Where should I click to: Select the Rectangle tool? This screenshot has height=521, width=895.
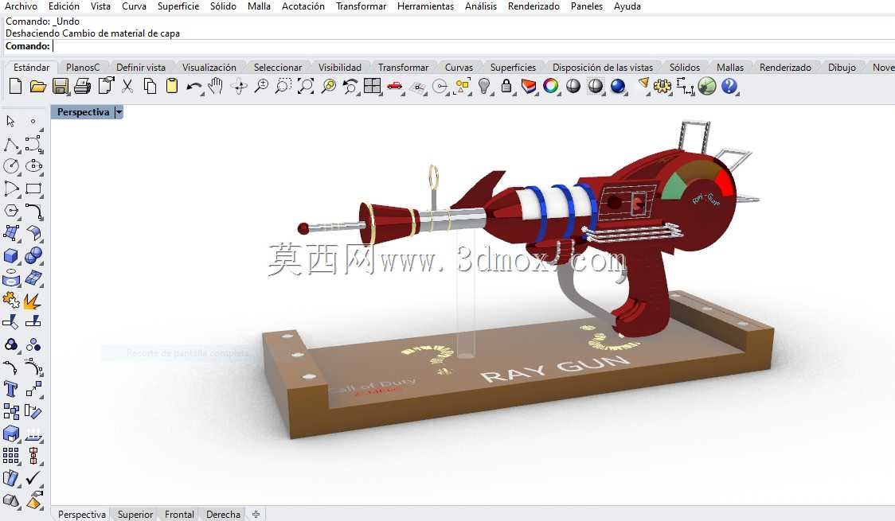pos(33,189)
